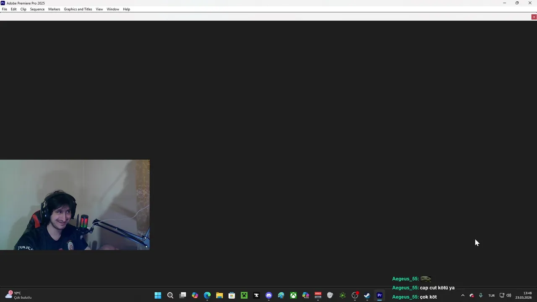Open the clock and calendar showing 13:48

tap(524, 295)
